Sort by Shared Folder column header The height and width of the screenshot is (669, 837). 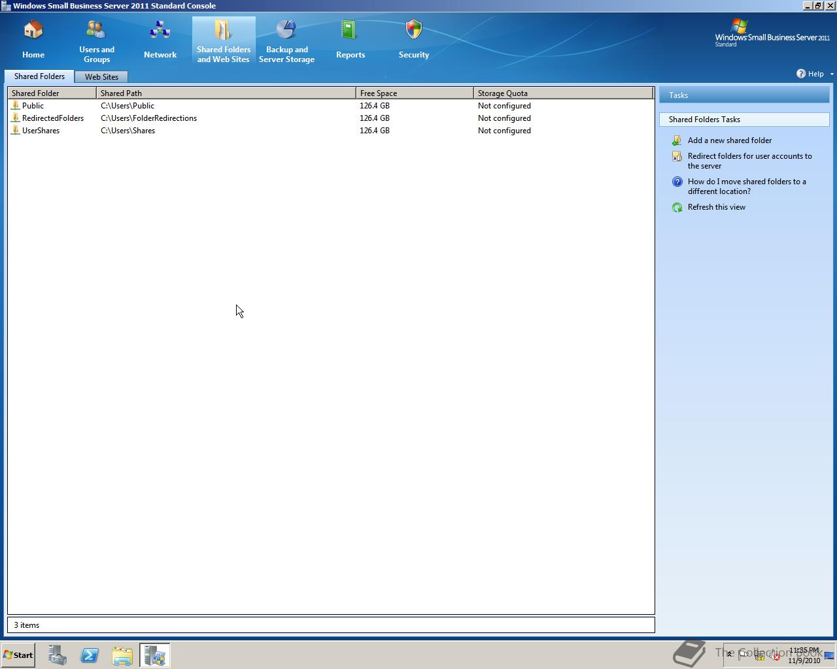pyautogui.click(x=52, y=93)
